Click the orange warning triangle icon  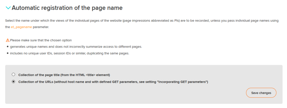pyautogui.click(x=8, y=40)
